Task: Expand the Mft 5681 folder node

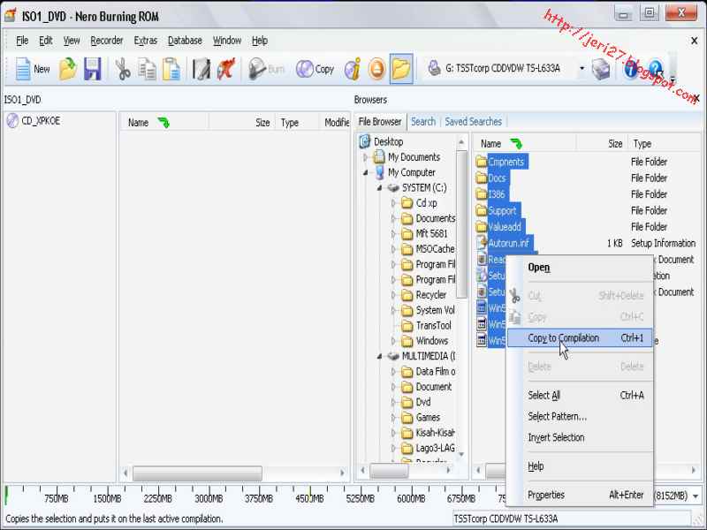Action: tap(393, 234)
